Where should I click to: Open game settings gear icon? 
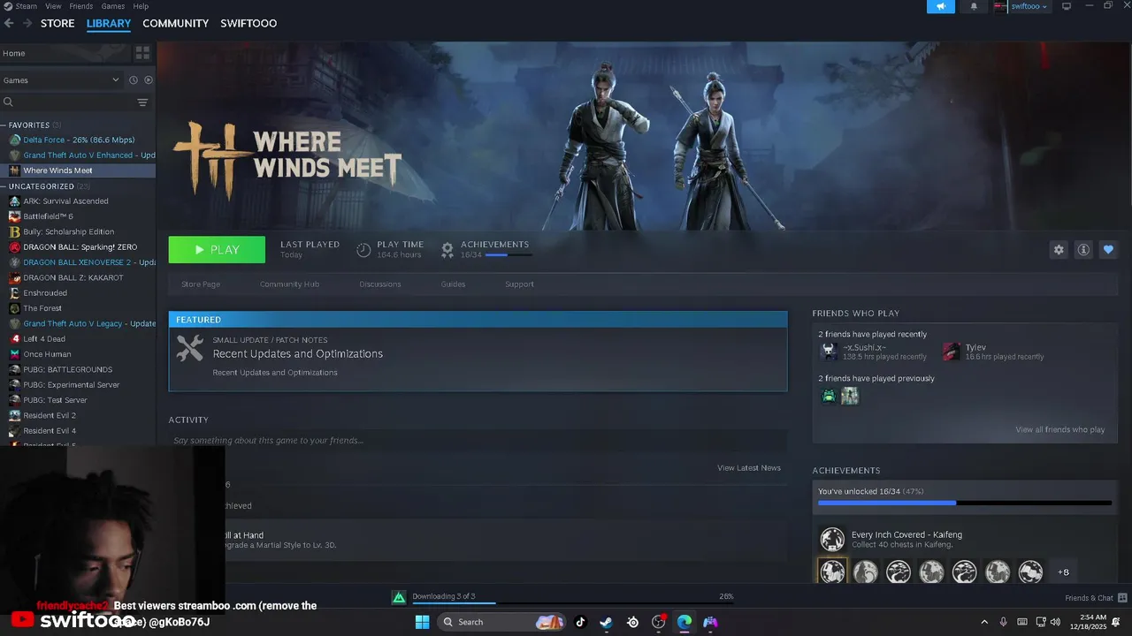coord(1059,250)
